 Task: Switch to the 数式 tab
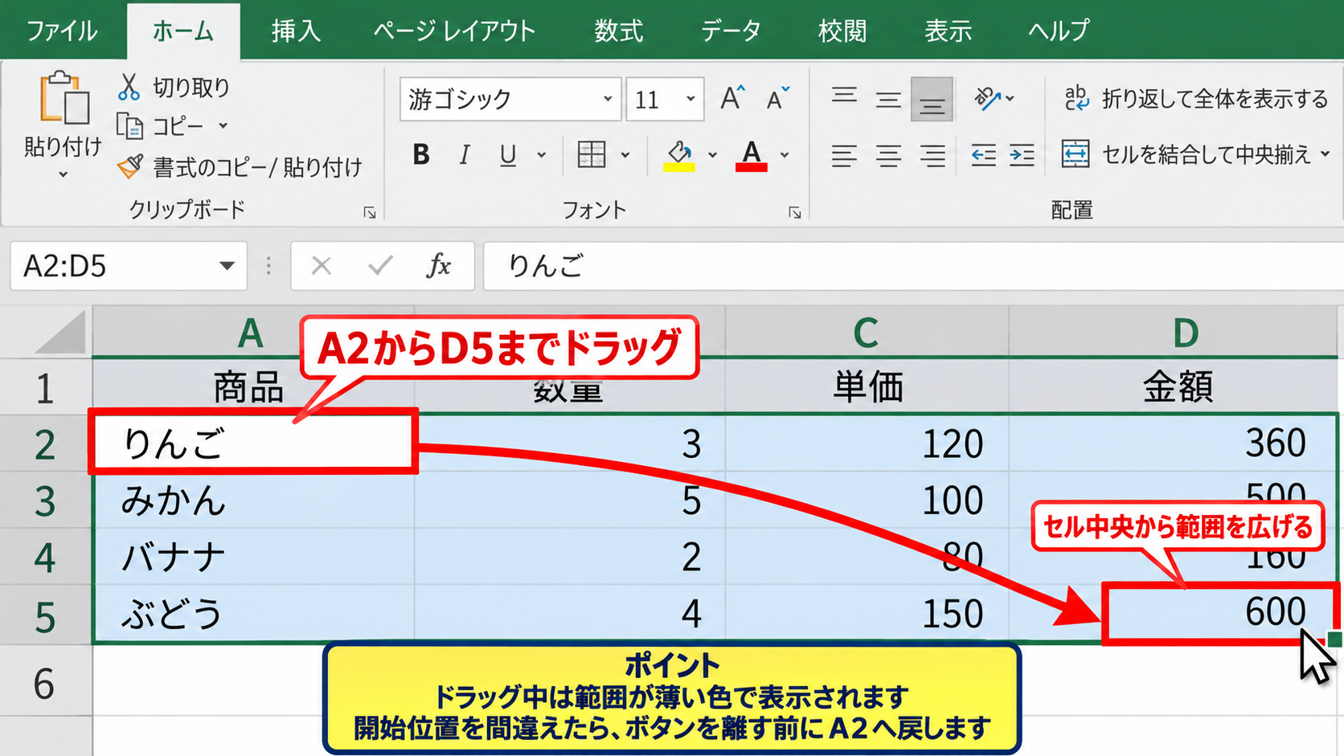point(618,31)
